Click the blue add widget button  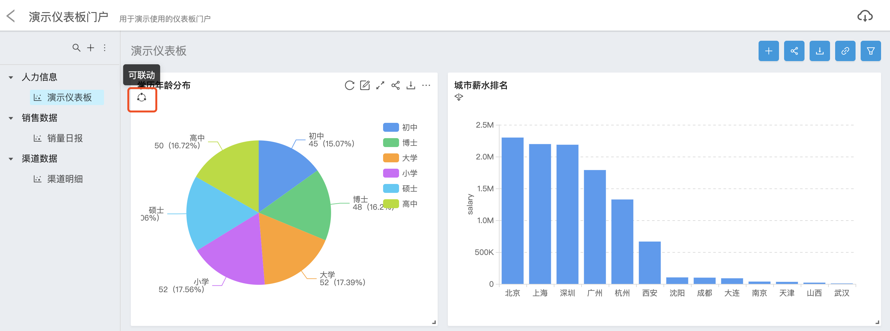point(768,51)
